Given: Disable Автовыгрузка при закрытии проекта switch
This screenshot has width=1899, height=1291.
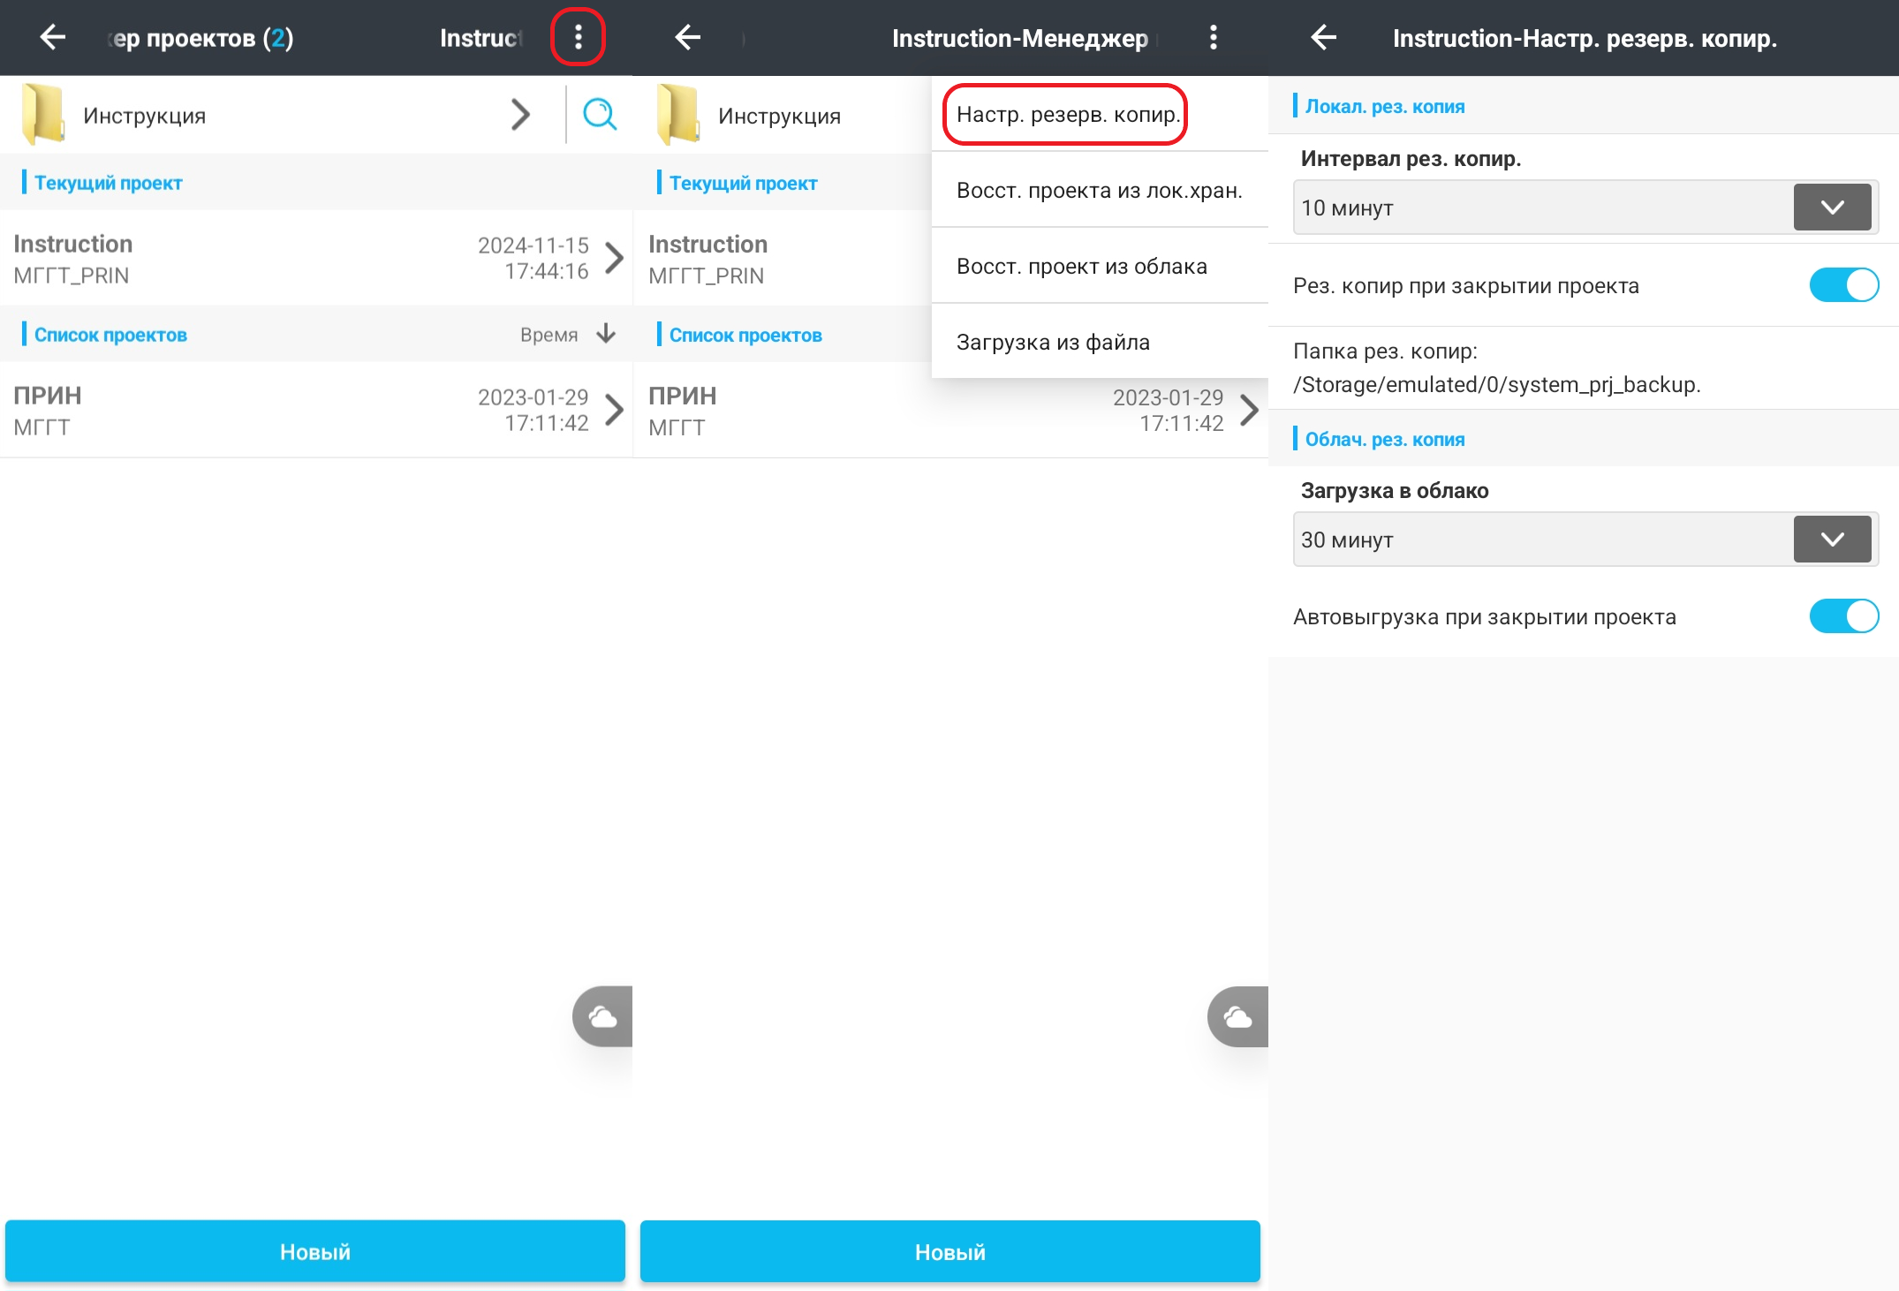Looking at the screenshot, I should pyautogui.click(x=1843, y=616).
